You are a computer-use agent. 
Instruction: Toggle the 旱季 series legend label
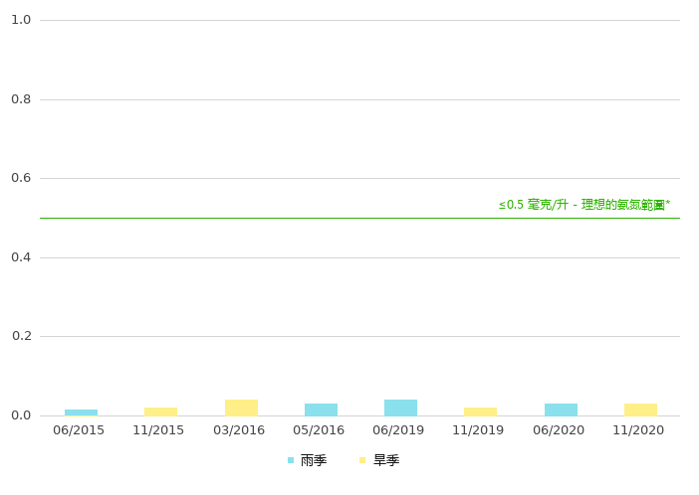click(x=386, y=460)
